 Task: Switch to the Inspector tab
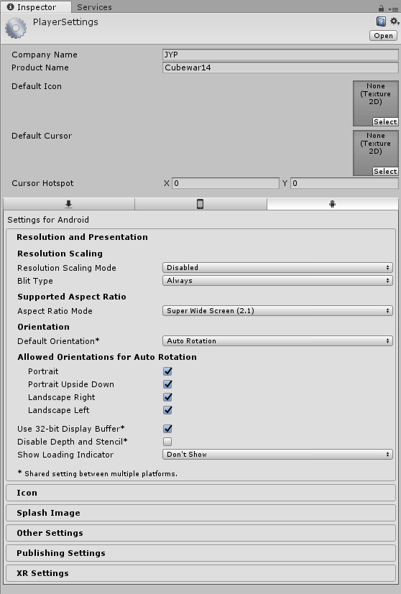click(x=36, y=7)
